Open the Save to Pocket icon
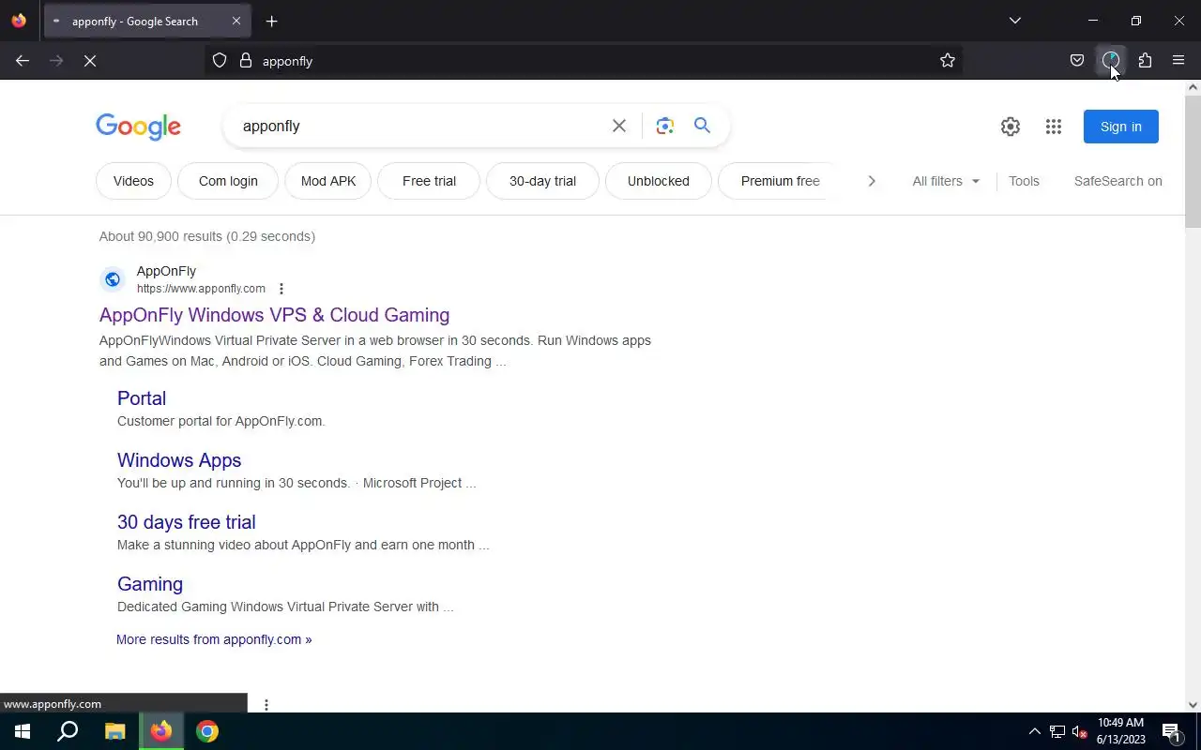The height and width of the screenshot is (750, 1201). (1077, 61)
